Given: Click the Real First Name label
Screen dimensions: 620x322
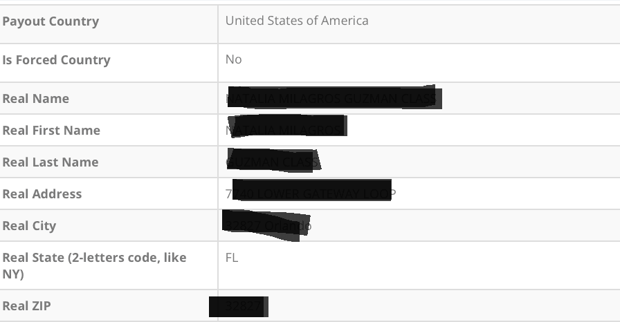Looking at the screenshot, I should [51, 131].
